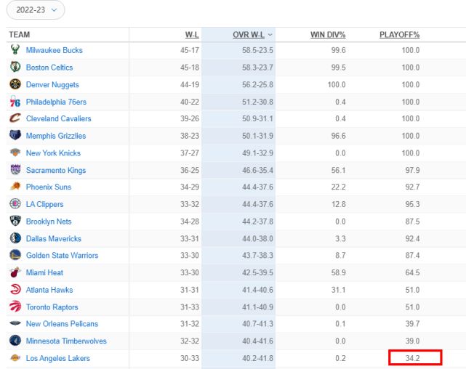Open the Denver Nuggets team link
This screenshot has height=369, width=466.
52,84
